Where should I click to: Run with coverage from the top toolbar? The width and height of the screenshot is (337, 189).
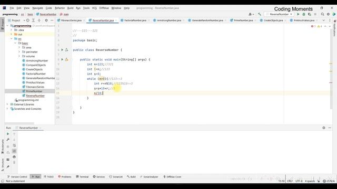click(x=310, y=14)
